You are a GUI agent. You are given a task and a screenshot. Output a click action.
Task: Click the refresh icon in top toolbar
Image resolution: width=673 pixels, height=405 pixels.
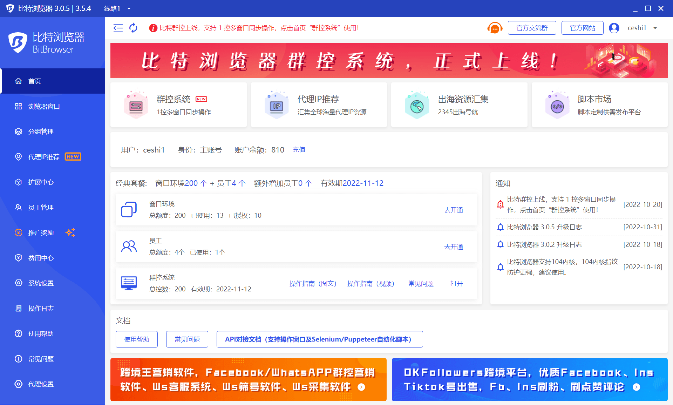tap(133, 28)
